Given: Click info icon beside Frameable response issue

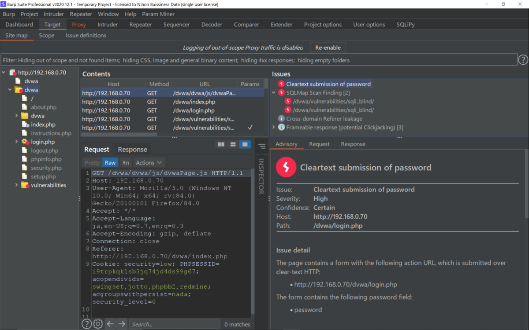Looking at the screenshot, I should pyautogui.click(x=281, y=127).
